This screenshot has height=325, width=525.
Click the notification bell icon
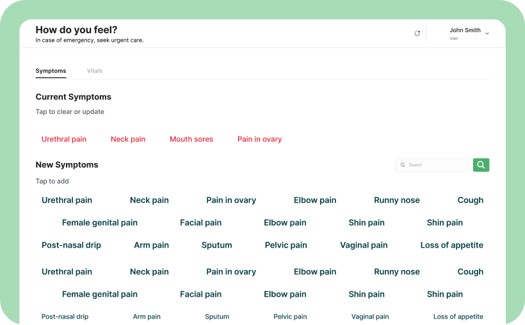coord(417,33)
